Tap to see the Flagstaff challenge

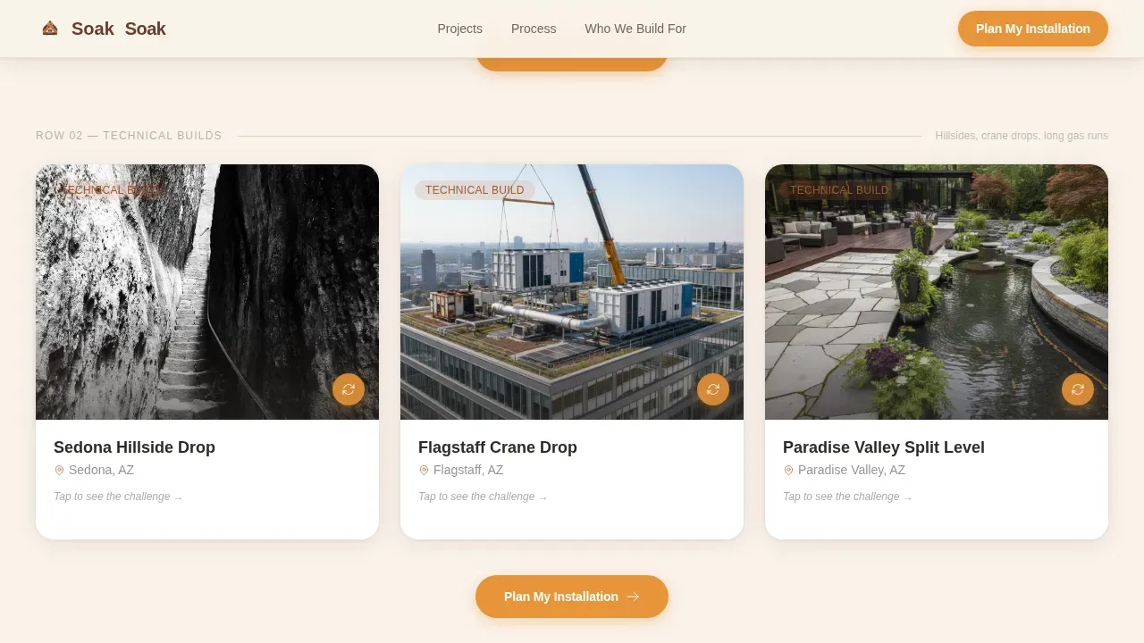tap(483, 497)
